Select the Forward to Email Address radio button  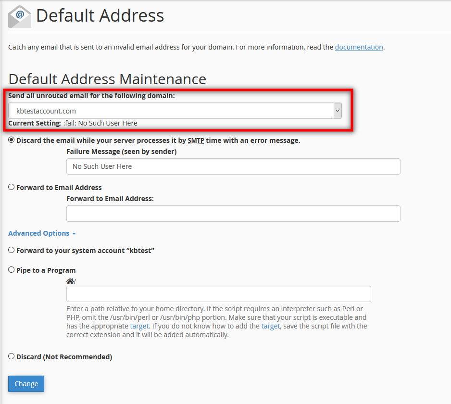pyautogui.click(x=12, y=187)
